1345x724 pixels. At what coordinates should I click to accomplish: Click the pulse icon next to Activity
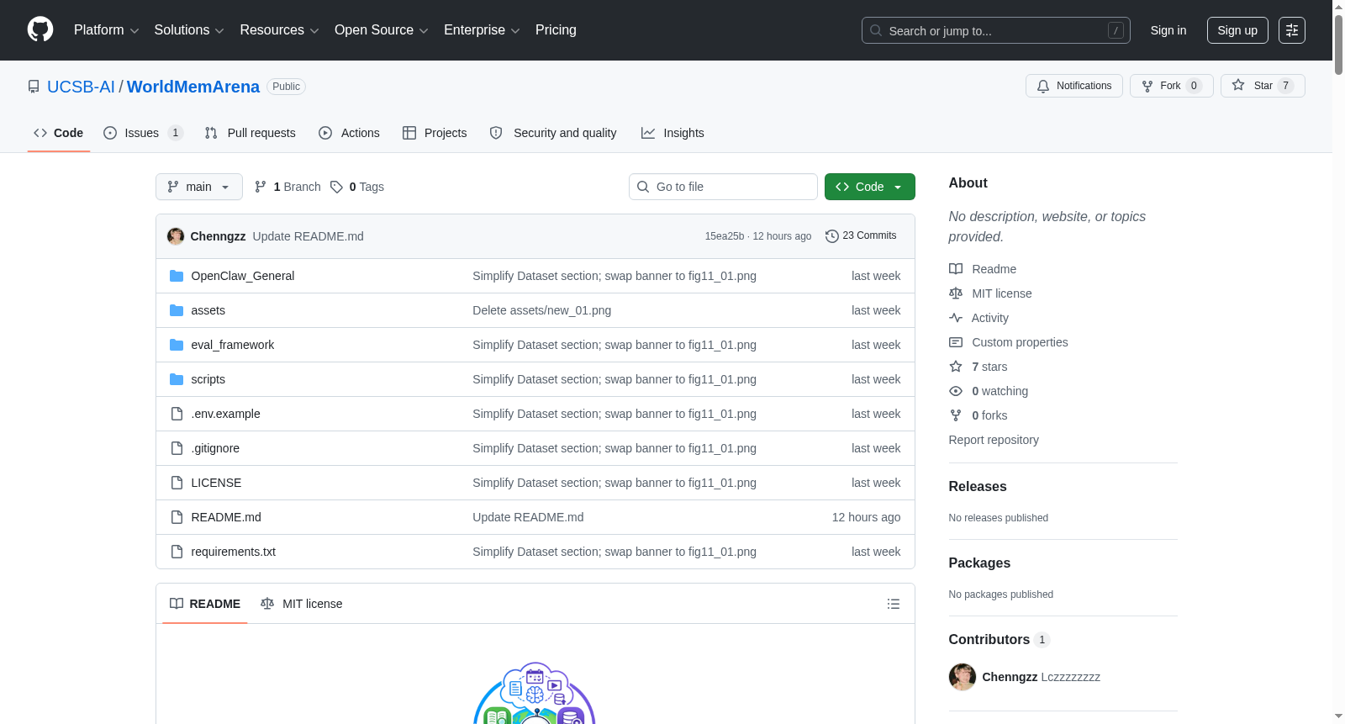click(956, 318)
